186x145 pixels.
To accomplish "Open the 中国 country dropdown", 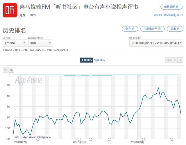I will (x=40, y=43).
